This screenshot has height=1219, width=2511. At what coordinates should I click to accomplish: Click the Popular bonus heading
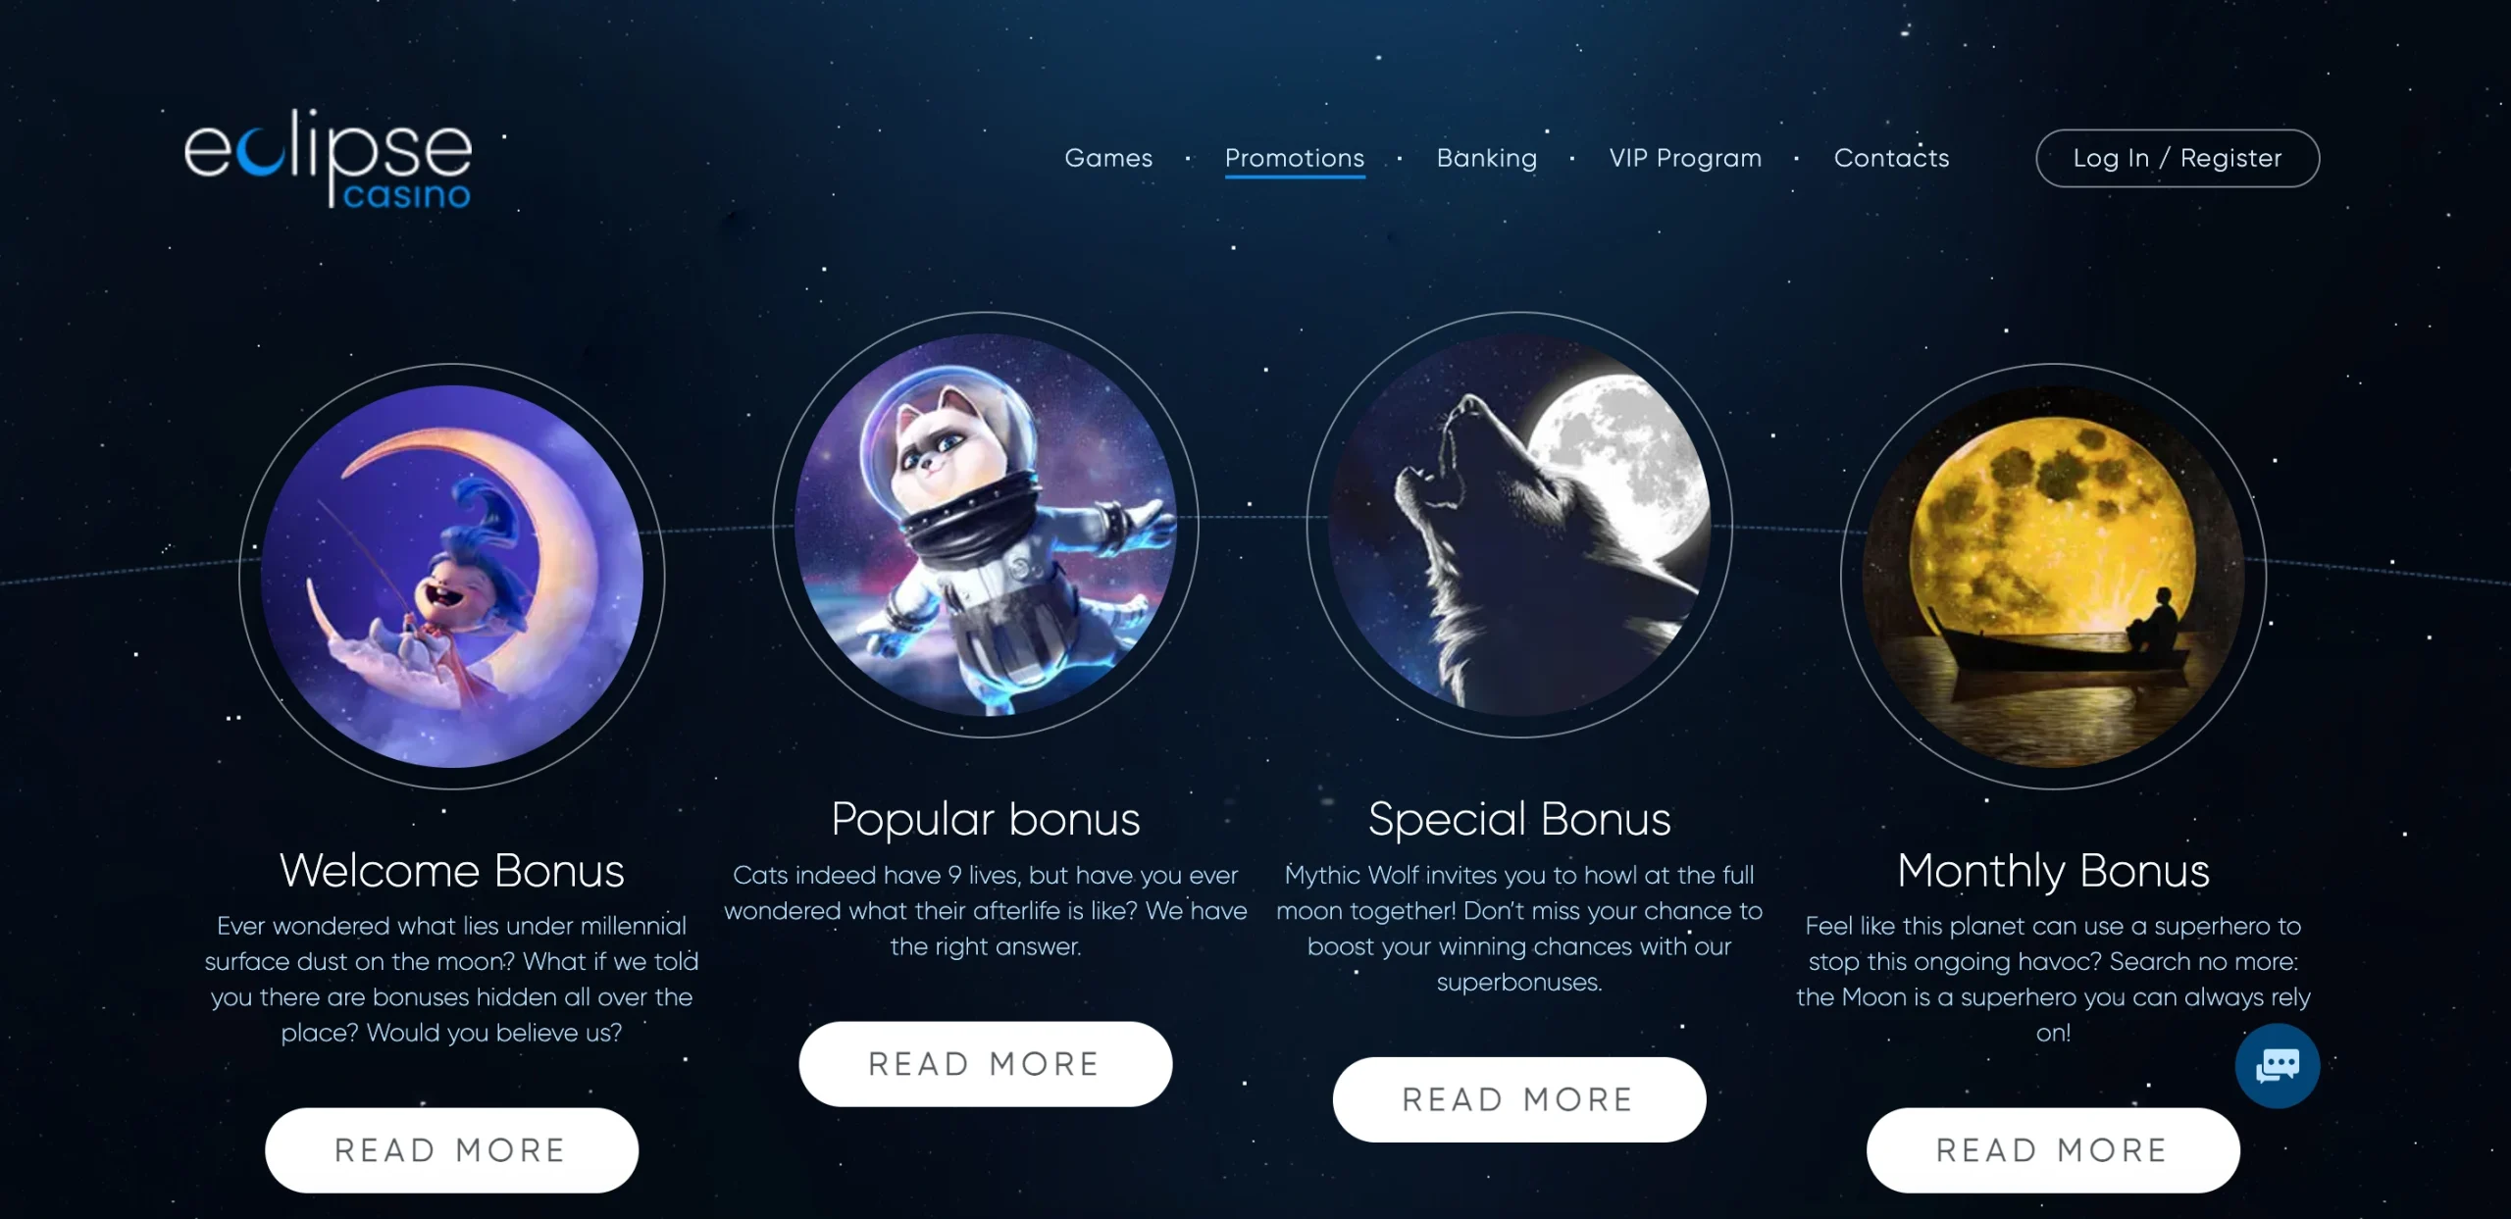985,819
